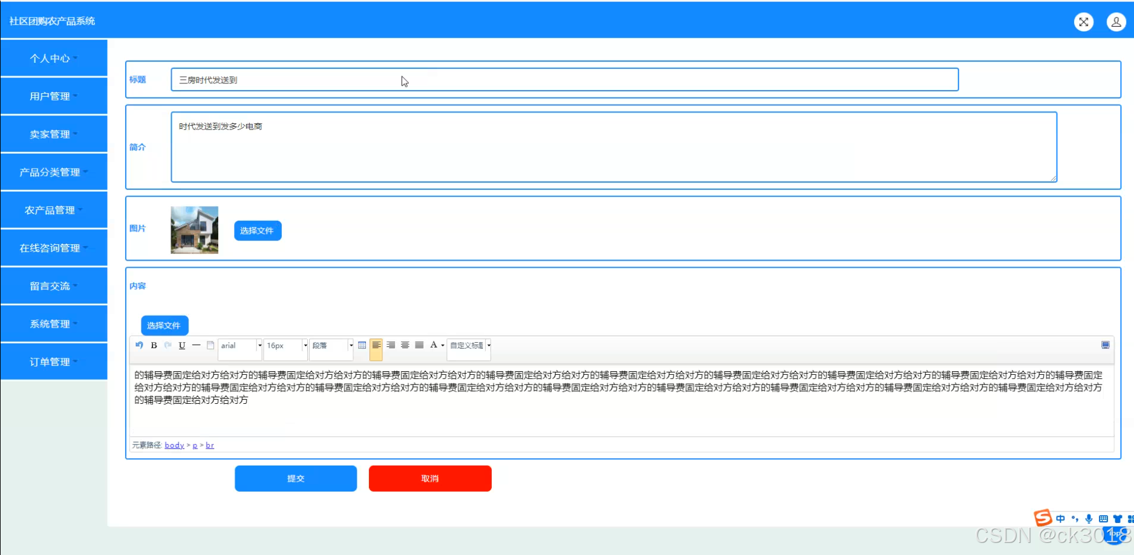Switch Chinese input mode via 中 icon
The height and width of the screenshot is (555, 1134).
coord(1060,519)
